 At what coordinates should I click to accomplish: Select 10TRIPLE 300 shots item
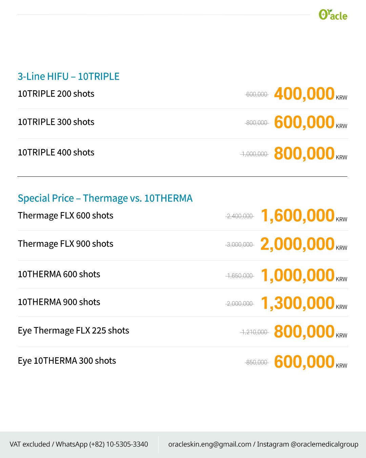(x=56, y=122)
